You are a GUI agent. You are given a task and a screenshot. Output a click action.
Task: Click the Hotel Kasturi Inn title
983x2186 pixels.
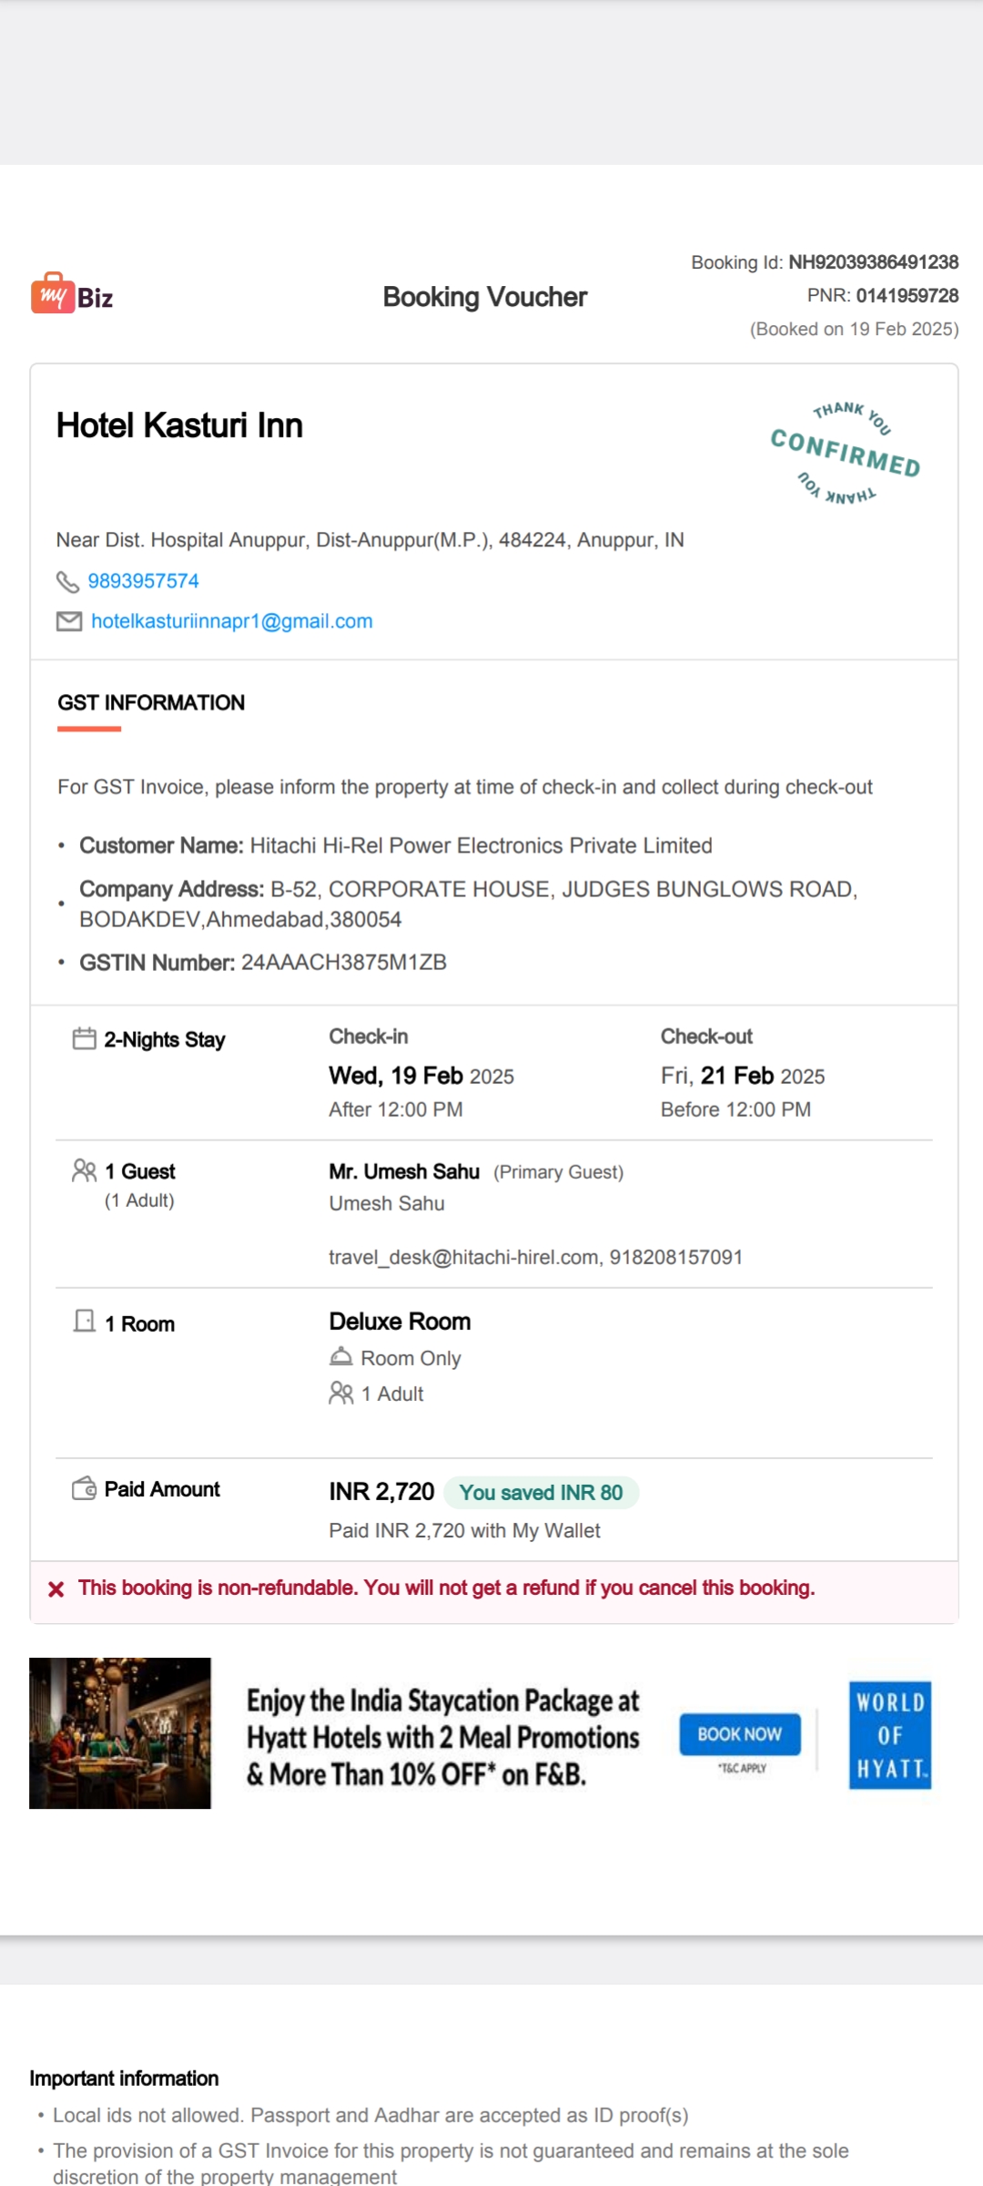click(179, 425)
